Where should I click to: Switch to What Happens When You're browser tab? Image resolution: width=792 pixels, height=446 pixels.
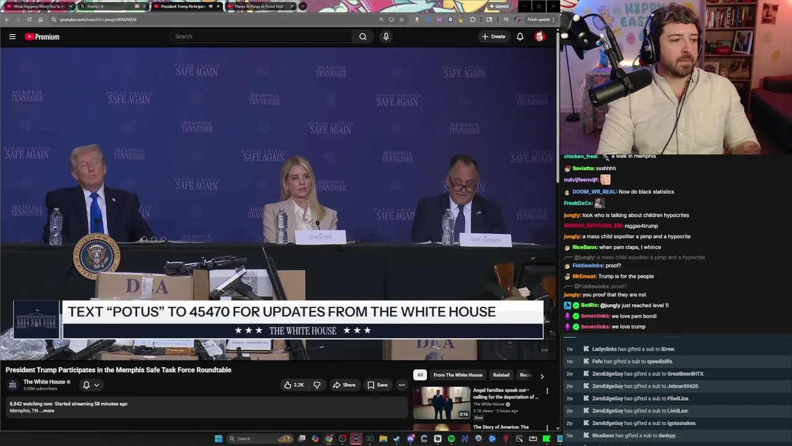coord(38,6)
